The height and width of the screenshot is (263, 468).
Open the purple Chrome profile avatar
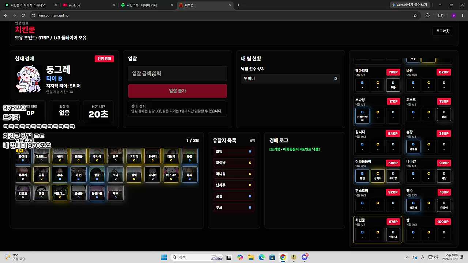tap(453, 15)
